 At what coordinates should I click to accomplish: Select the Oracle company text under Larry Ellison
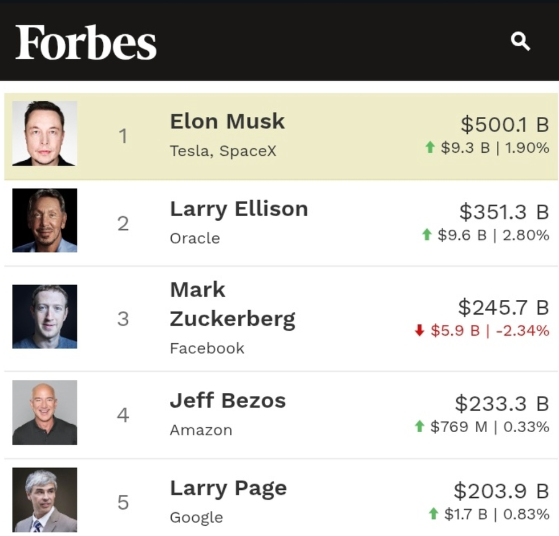coord(194,239)
